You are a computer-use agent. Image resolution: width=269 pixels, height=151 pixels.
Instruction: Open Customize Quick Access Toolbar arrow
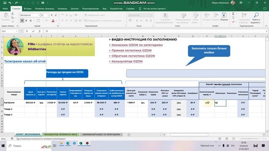coord(47,3)
